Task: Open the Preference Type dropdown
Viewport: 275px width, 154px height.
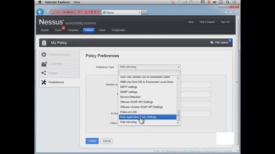Action: point(150,67)
